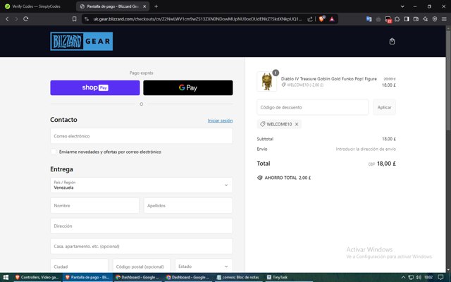Pay with Shop Pay button
Image resolution: width=451 pixels, height=282 pixels.
pyautogui.click(x=95, y=87)
